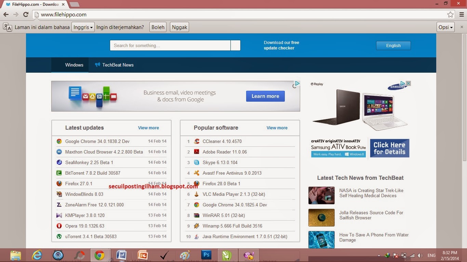Image resolution: width=467 pixels, height=262 pixels.
Task: Click the Maxthon Cloud Browser icon
Action: pyautogui.click(x=59, y=152)
